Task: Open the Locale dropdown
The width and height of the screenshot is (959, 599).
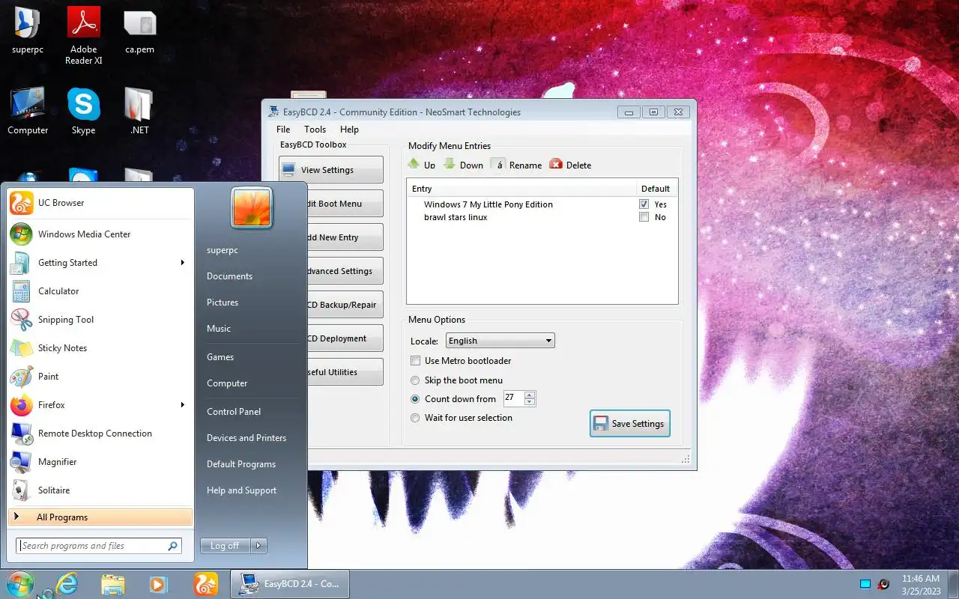Action: pyautogui.click(x=500, y=341)
